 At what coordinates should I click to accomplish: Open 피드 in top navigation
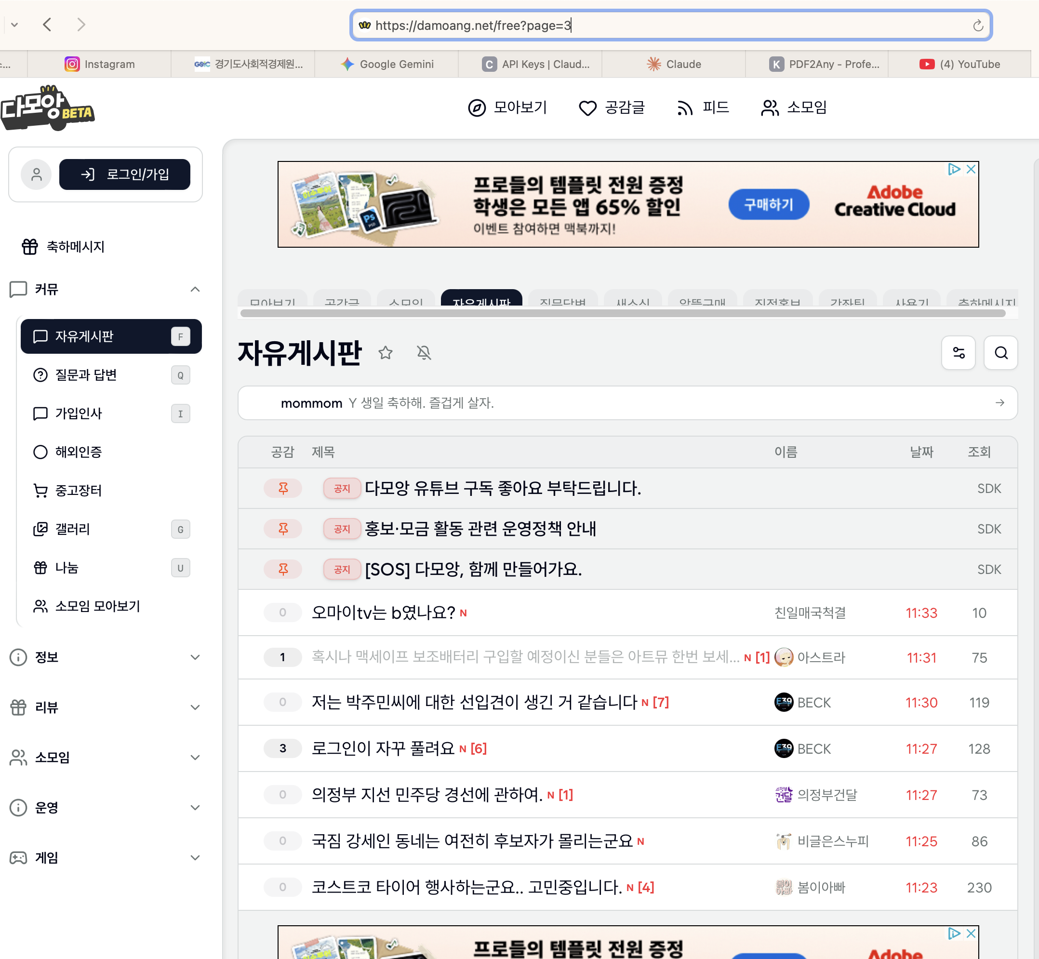click(703, 107)
